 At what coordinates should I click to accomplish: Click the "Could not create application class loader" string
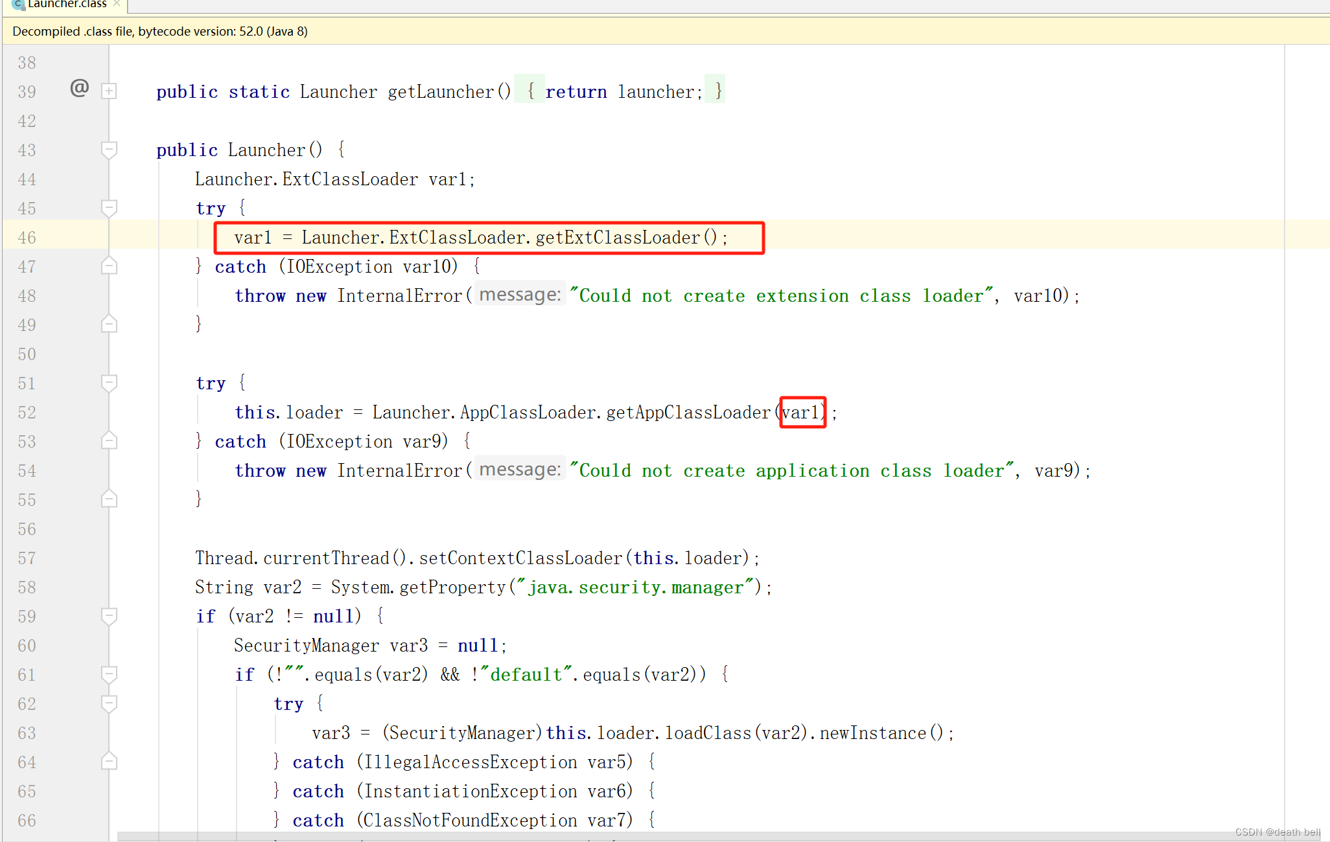(x=792, y=471)
